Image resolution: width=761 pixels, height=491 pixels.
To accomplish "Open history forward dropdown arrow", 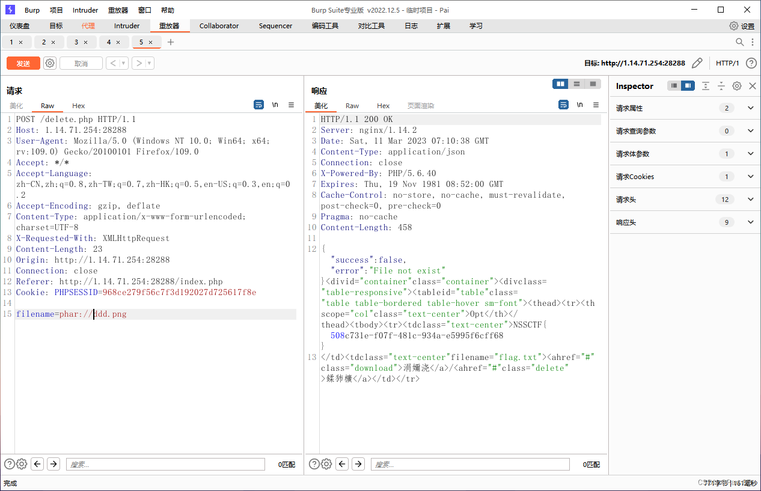I will (x=149, y=63).
